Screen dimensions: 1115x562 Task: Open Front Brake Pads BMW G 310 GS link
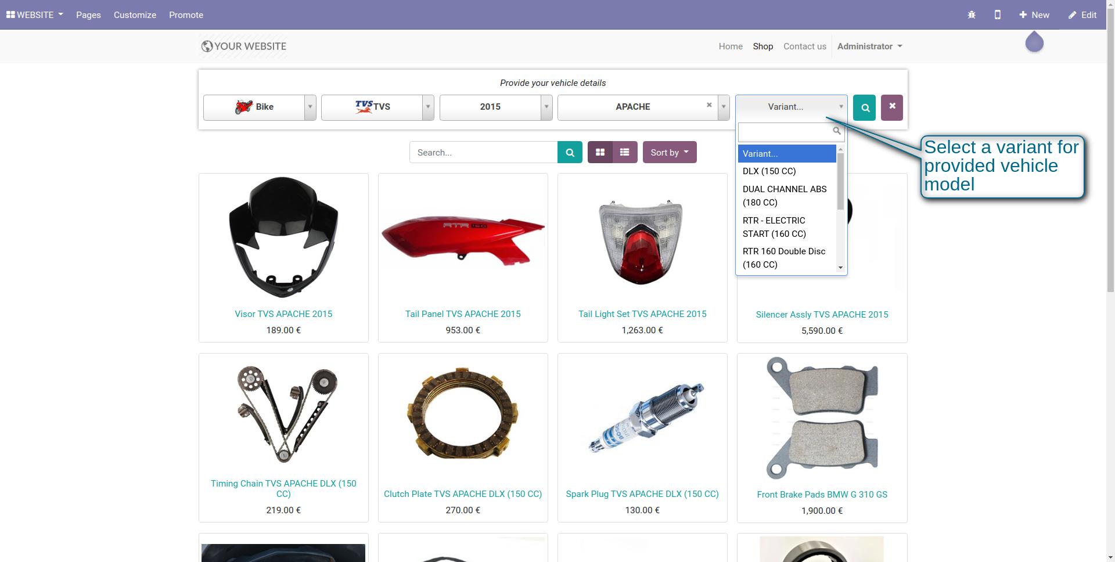[x=822, y=495]
